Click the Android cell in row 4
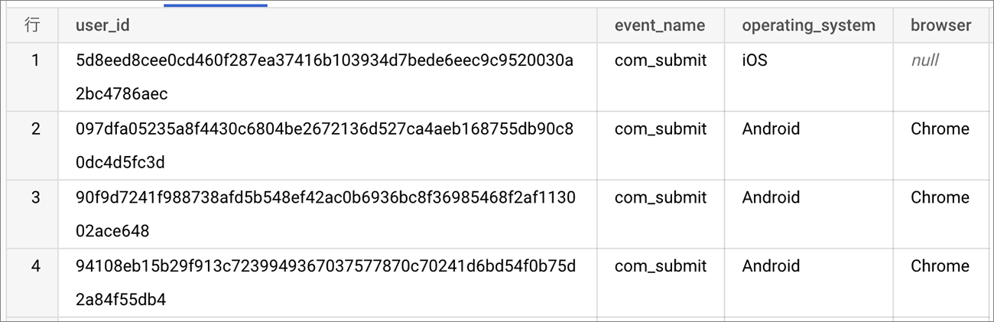This screenshot has width=994, height=322. pos(771,266)
